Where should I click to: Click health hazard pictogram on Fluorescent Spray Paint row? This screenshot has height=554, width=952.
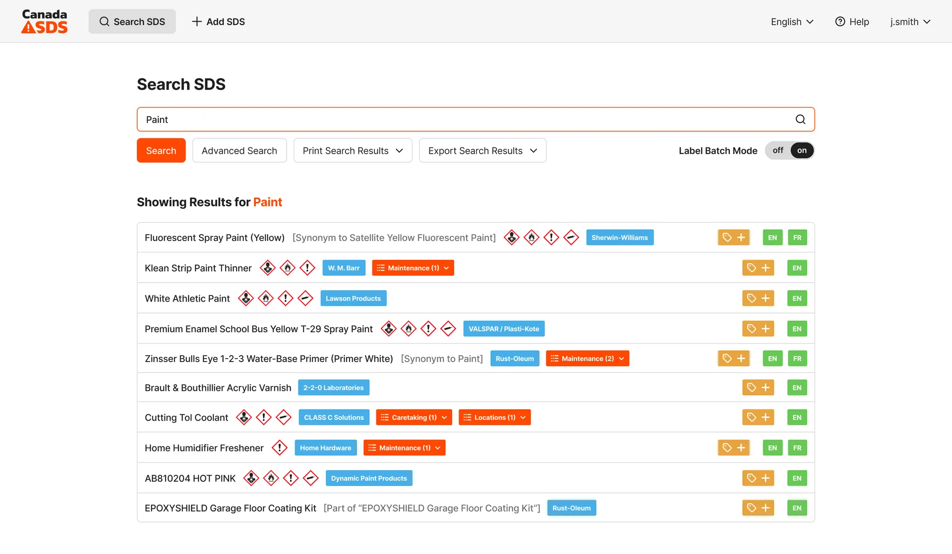click(x=512, y=238)
